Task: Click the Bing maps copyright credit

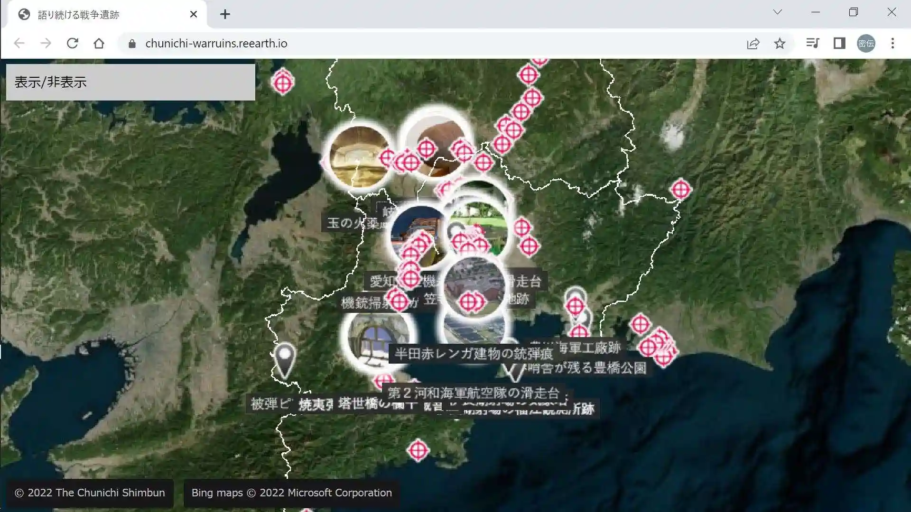Action: click(291, 493)
